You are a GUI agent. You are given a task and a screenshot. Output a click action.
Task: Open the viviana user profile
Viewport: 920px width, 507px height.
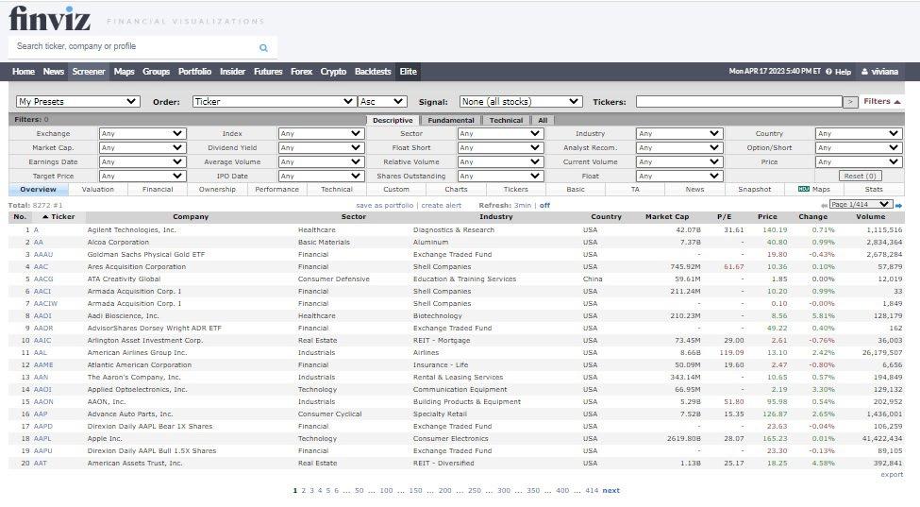pos(879,72)
